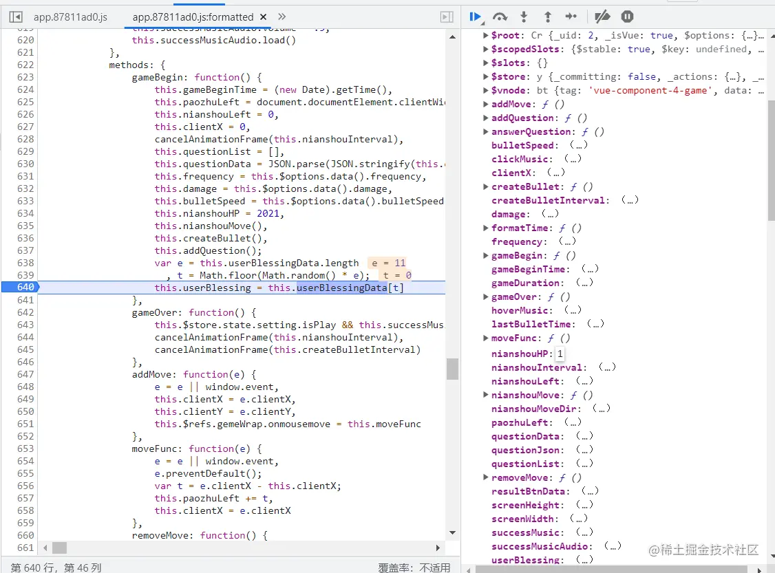
Task: Invoke getter for bulletSpeed value
Action: tap(578, 144)
